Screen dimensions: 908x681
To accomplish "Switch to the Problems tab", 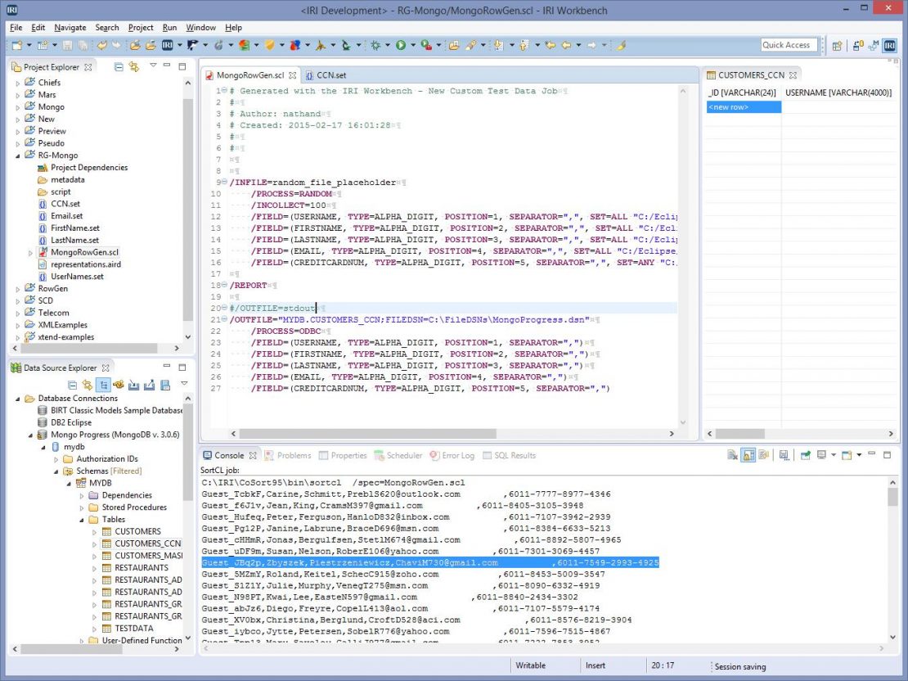I will point(288,456).
